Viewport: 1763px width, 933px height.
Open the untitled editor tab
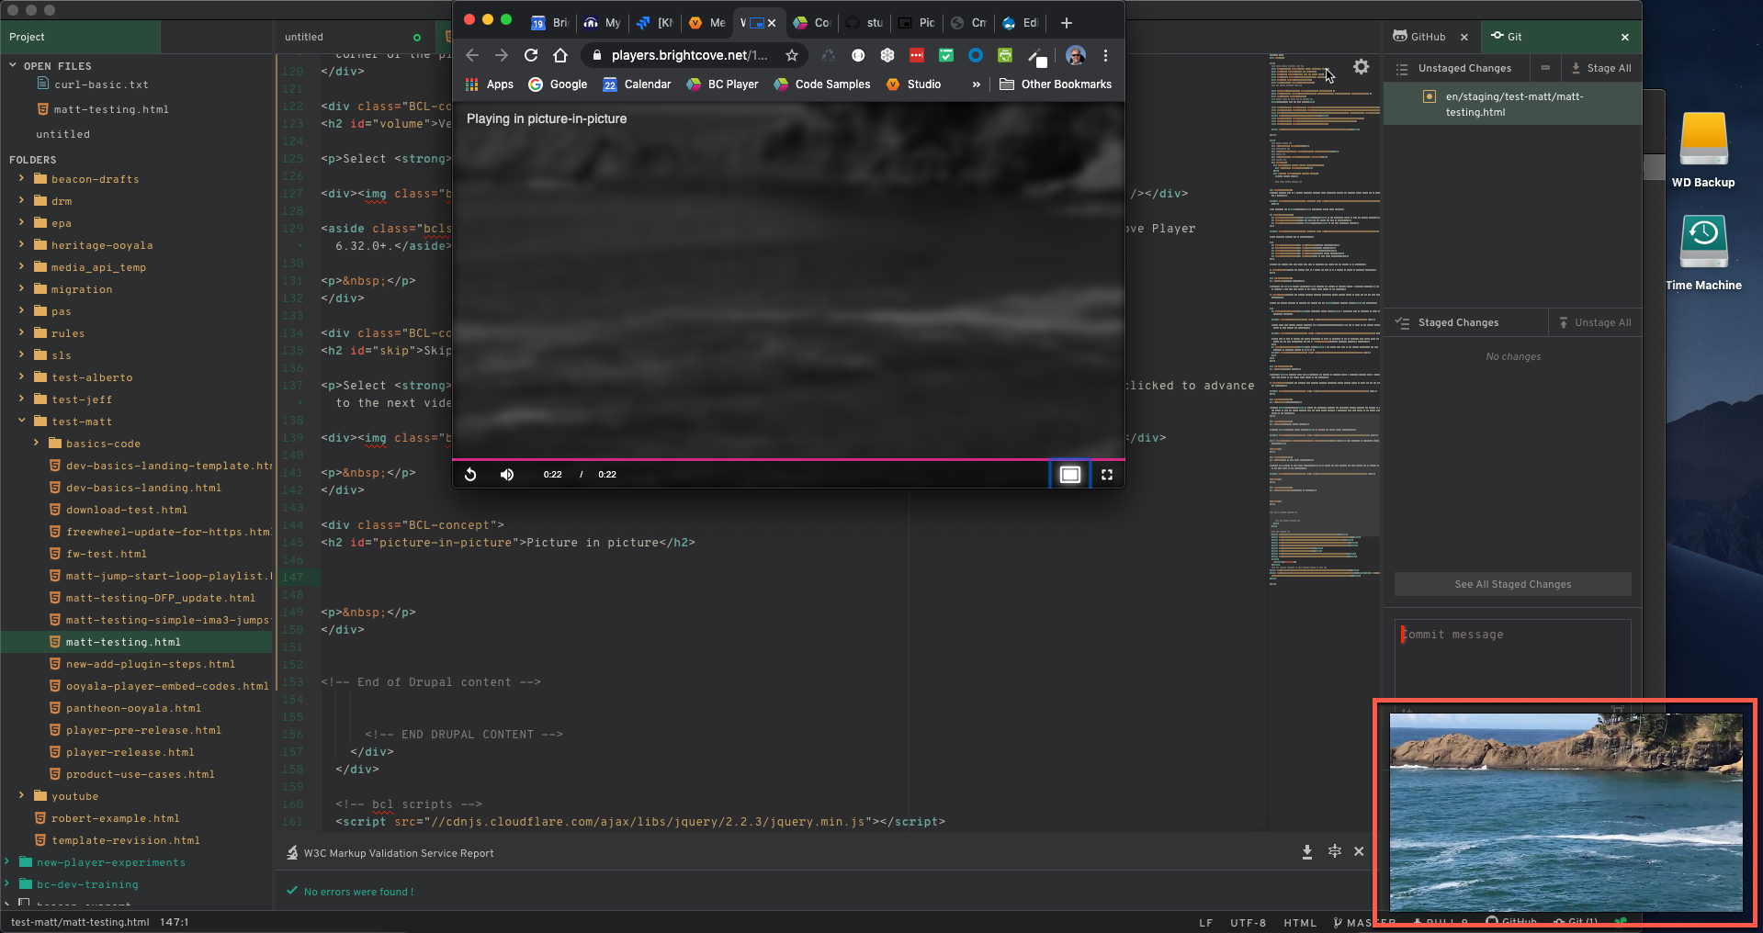coord(305,37)
